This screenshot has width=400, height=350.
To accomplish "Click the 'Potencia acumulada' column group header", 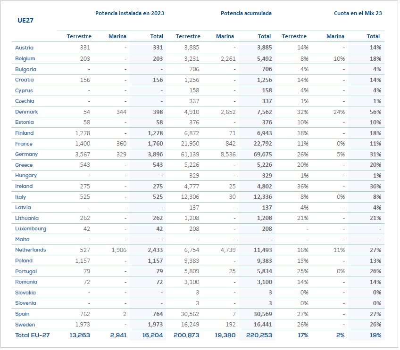I will (x=246, y=13).
